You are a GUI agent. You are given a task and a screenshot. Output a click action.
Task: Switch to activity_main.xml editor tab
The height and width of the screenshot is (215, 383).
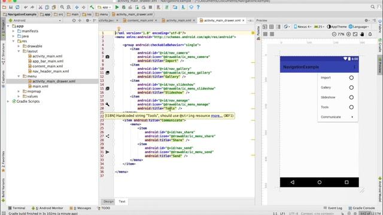click(x=178, y=20)
